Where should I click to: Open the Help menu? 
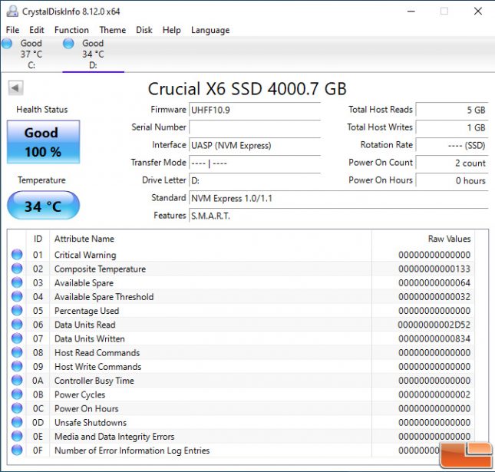(172, 30)
